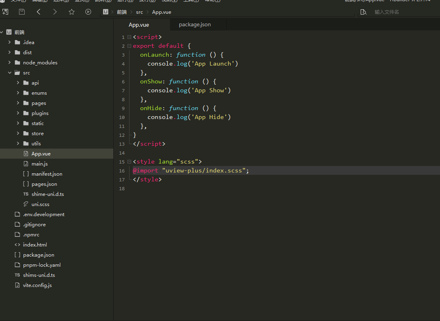
Task: Click the JS file icon beside main.js
Action: click(26, 164)
